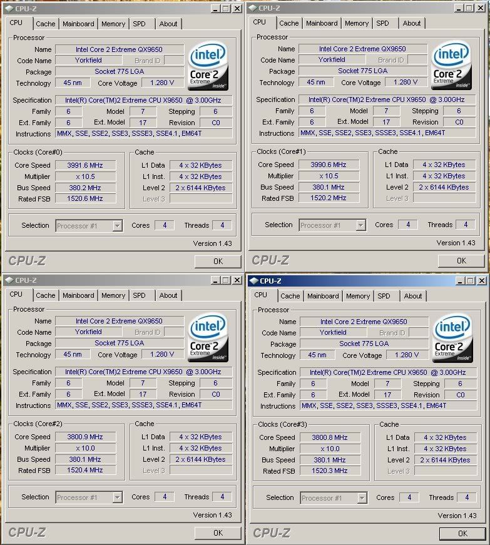Click OK in the Core#2 CPU-Z window
The width and height of the screenshot is (490, 545).
pyautogui.click(x=218, y=533)
